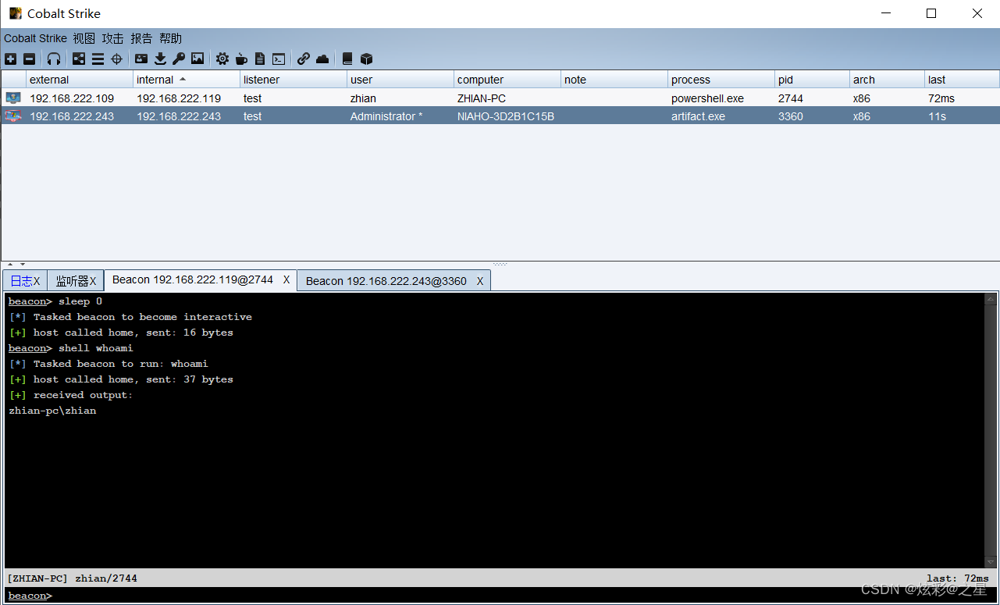This screenshot has width=1000, height=605.
Task: Click Manage Web Server cloud icon
Action: pyautogui.click(x=322, y=59)
